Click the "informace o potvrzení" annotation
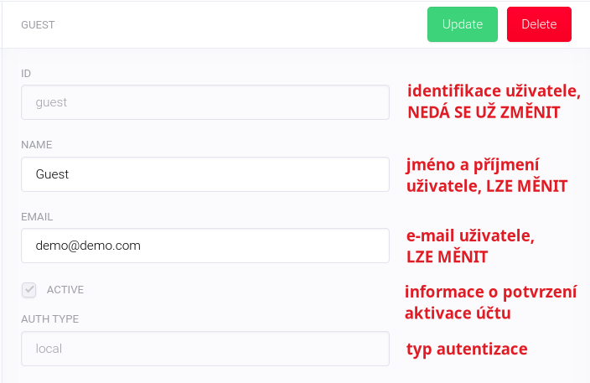 (x=491, y=292)
